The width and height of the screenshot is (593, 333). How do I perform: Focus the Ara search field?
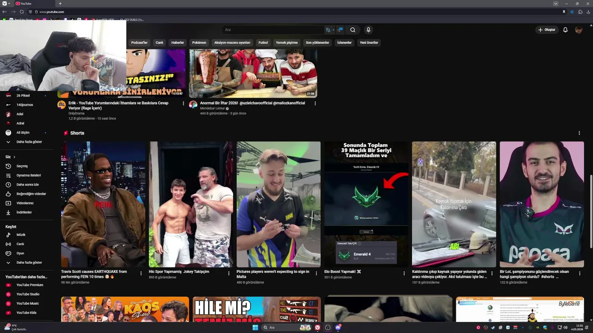coord(273,30)
